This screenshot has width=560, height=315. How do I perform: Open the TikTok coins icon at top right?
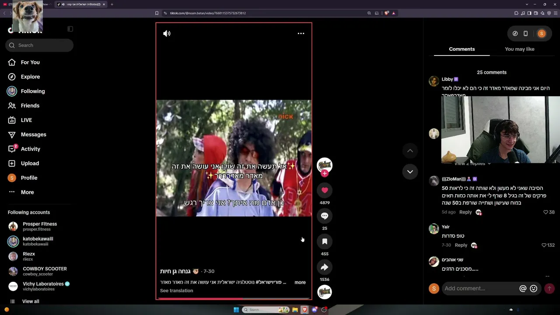515,34
